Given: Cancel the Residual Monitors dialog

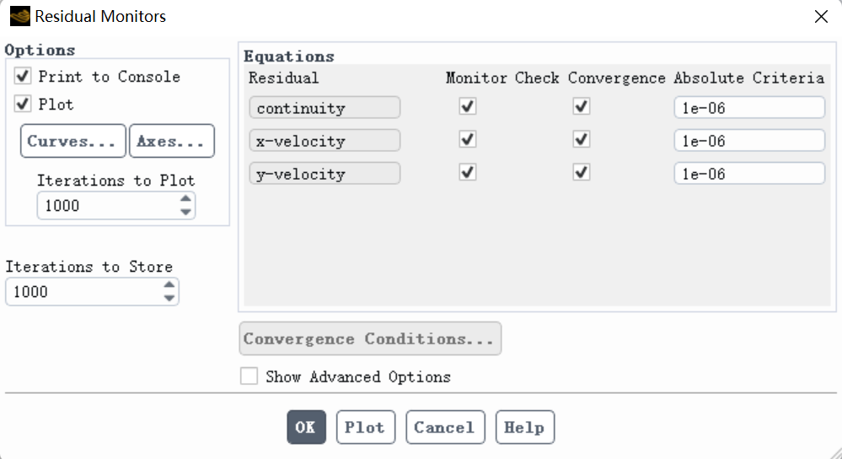Looking at the screenshot, I should (x=445, y=427).
